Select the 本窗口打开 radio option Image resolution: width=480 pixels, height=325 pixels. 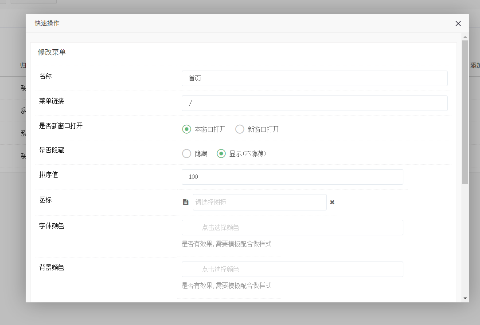click(187, 129)
